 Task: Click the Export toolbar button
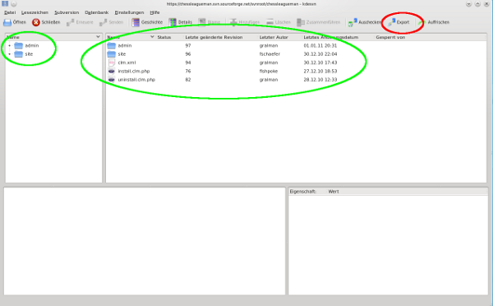click(399, 22)
